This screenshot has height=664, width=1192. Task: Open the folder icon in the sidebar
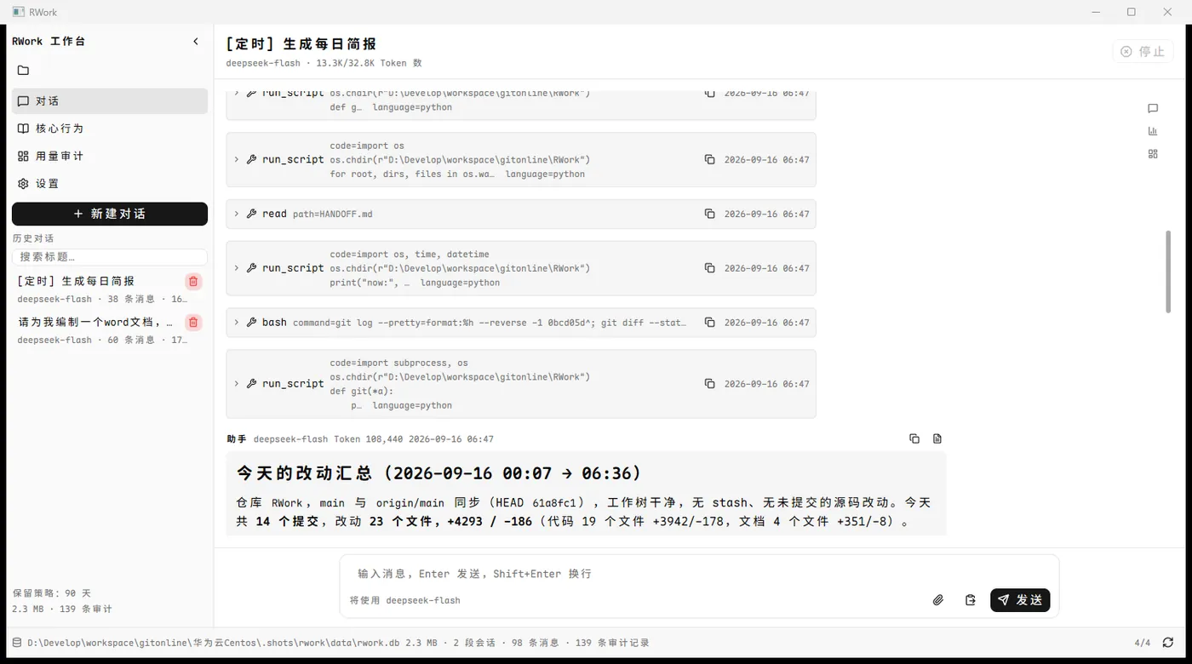click(23, 71)
